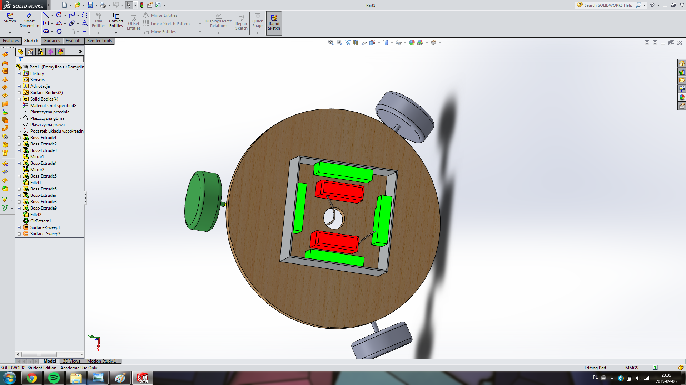This screenshot has height=385, width=686.
Task: Click the Smart Dimension tool
Action: (29, 20)
